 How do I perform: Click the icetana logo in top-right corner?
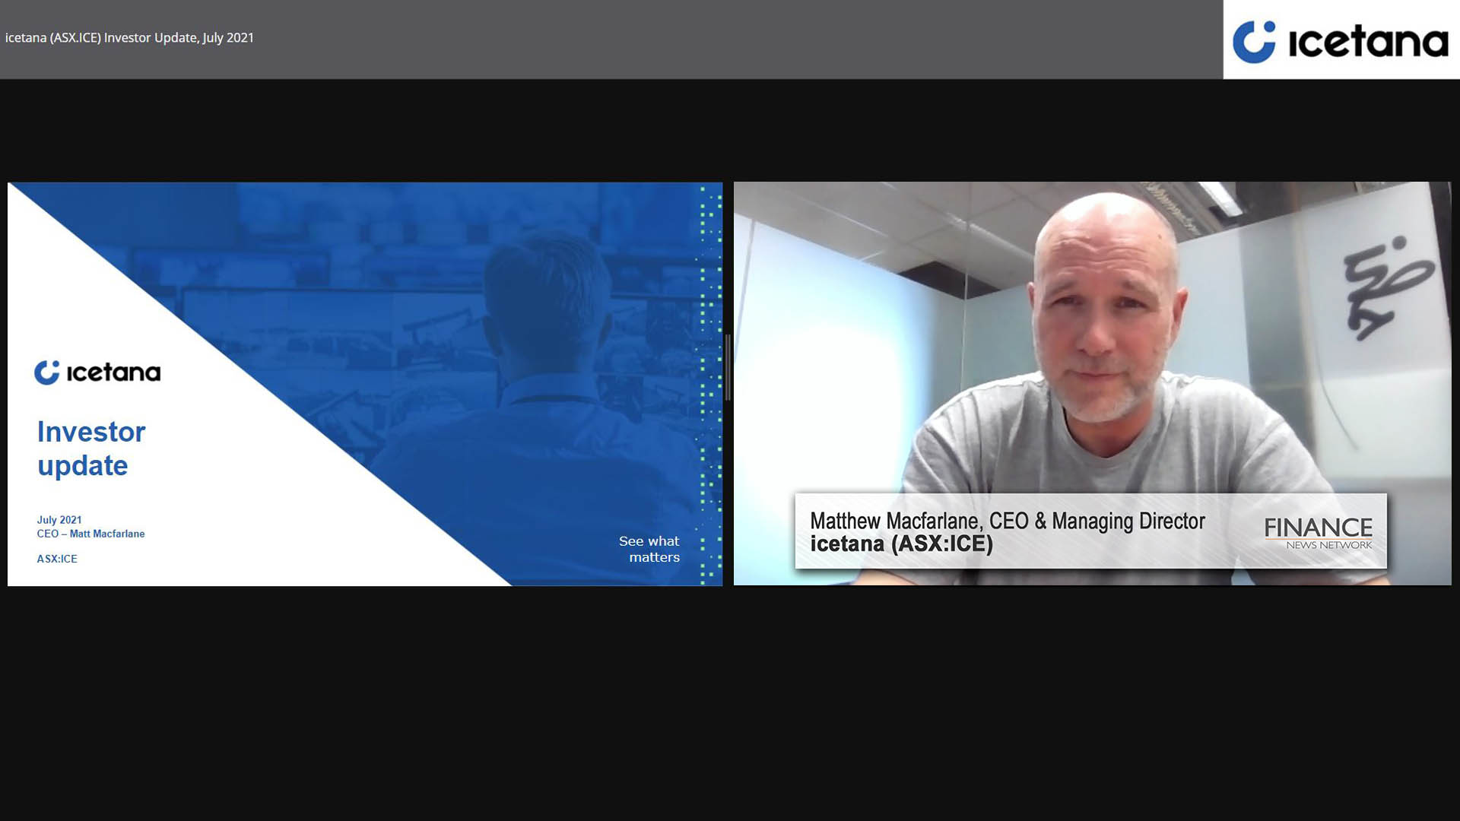point(1341,40)
